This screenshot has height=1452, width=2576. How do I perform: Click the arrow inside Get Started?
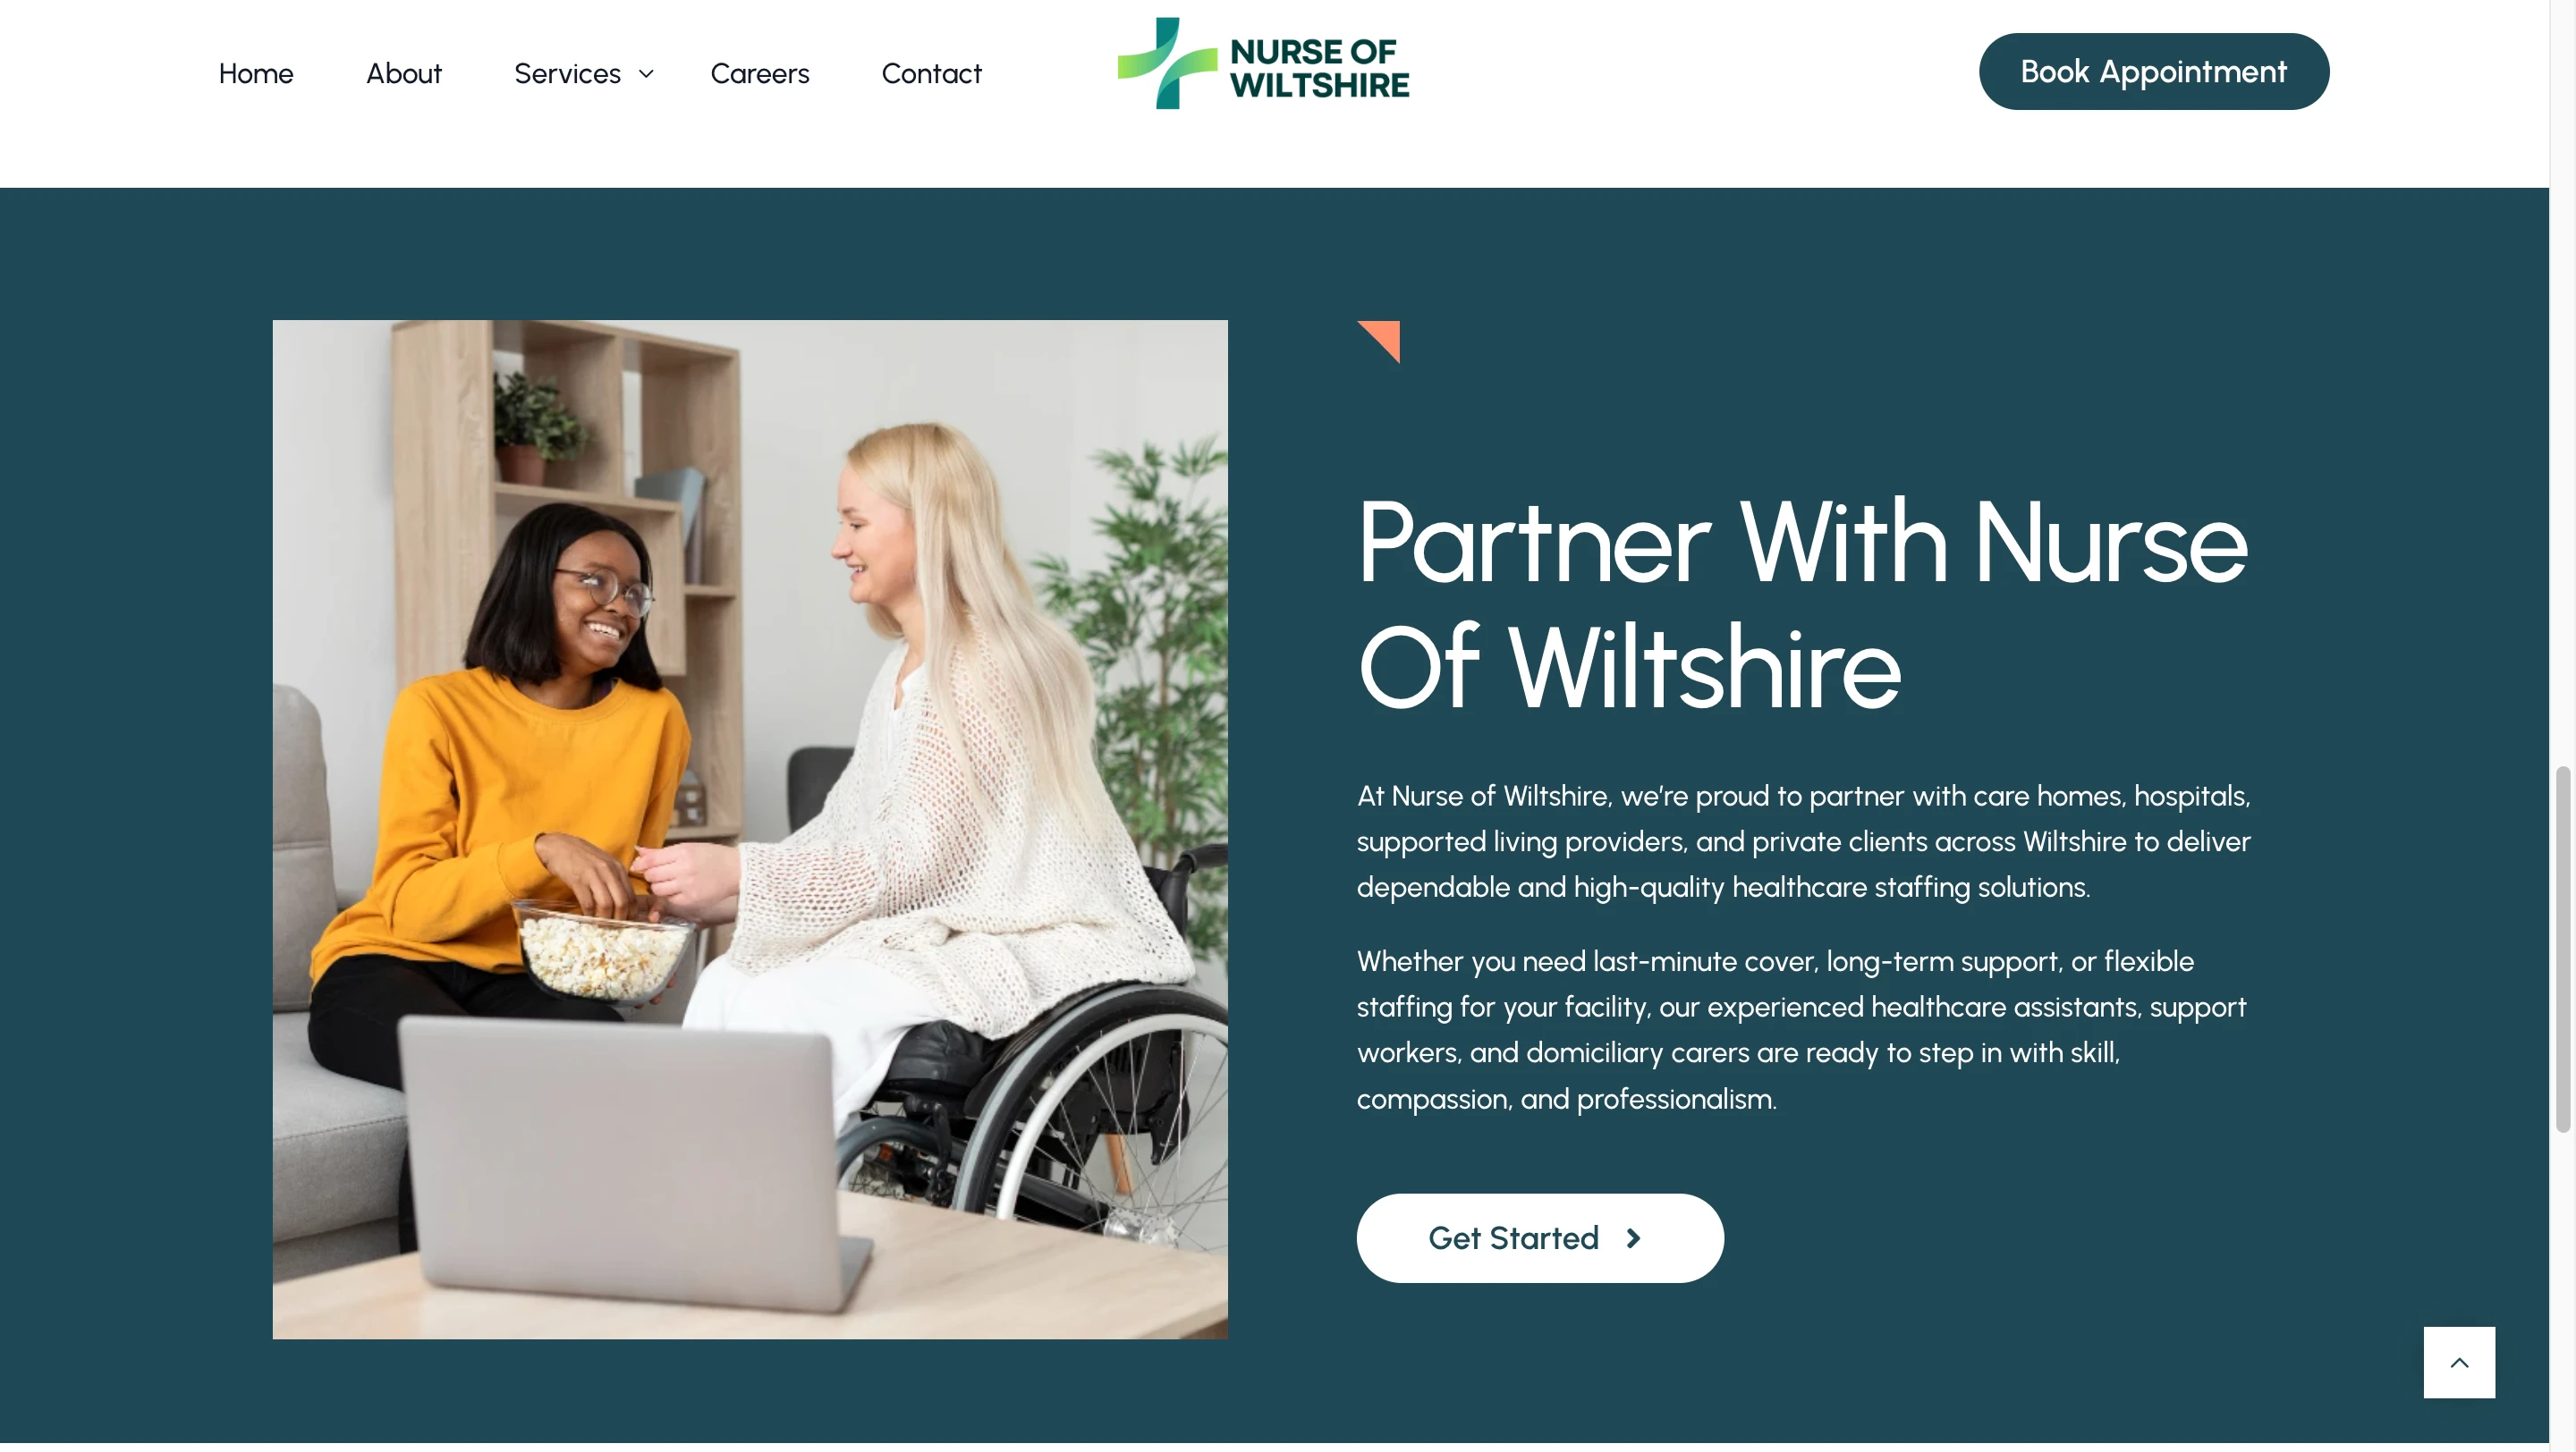pyautogui.click(x=1633, y=1238)
